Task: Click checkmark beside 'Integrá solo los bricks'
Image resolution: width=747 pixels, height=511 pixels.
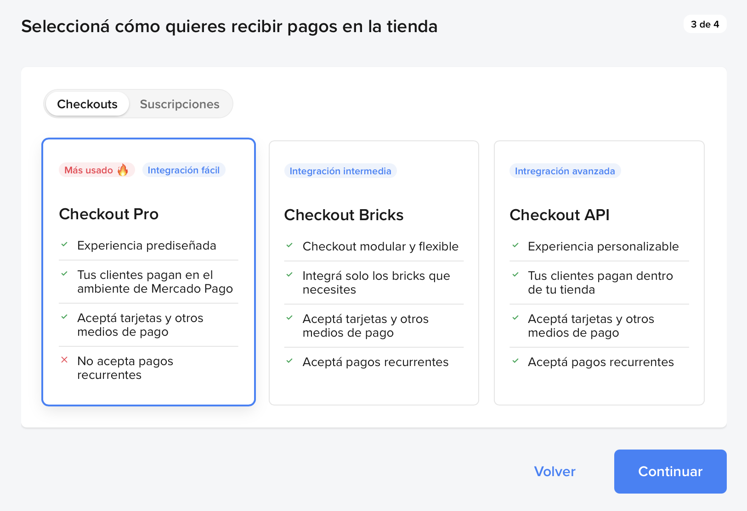Action: 289,275
